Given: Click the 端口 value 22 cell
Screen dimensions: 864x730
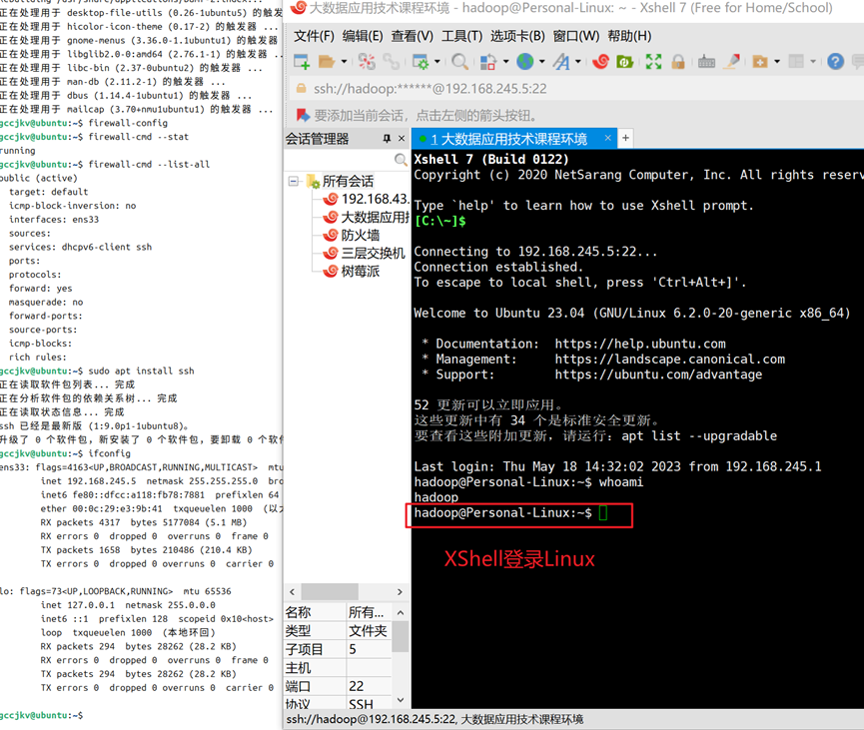Looking at the screenshot, I should pyautogui.click(x=369, y=686).
